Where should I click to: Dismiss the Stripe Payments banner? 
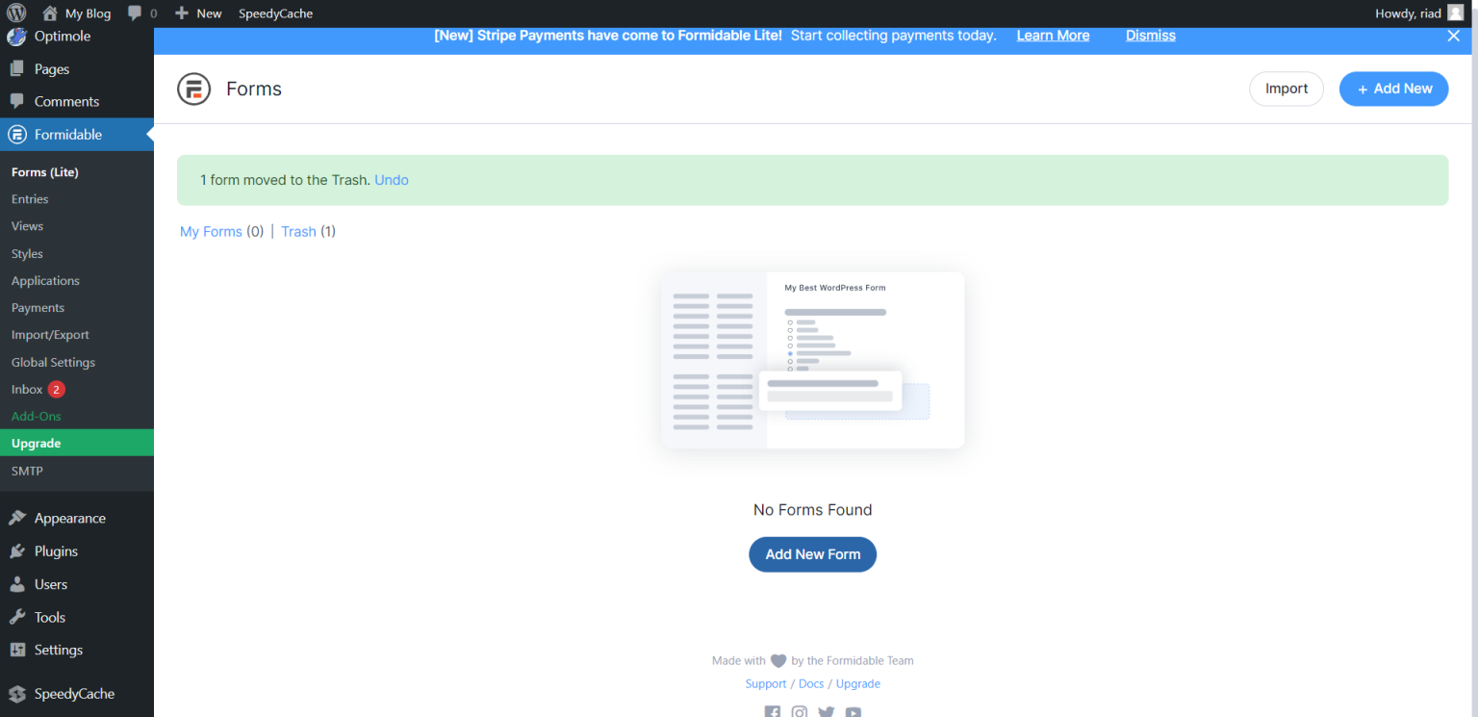(1150, 35)
